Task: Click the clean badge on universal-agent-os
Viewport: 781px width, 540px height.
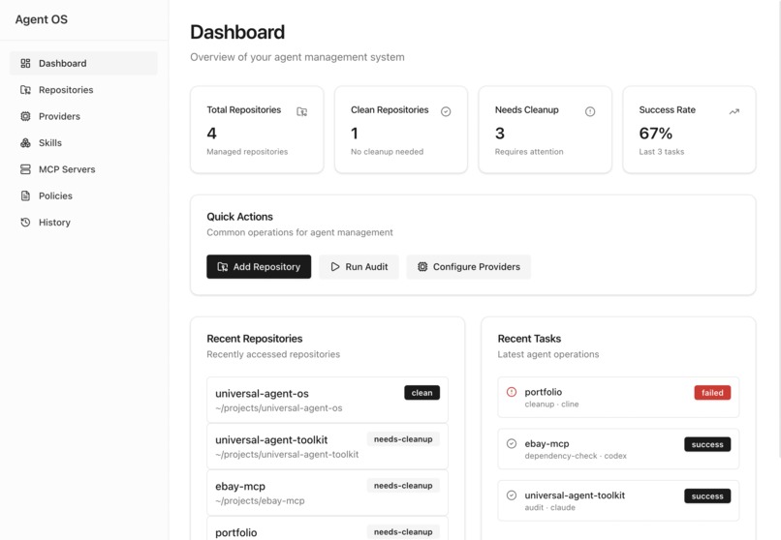Action: click(x=422, y=393)
